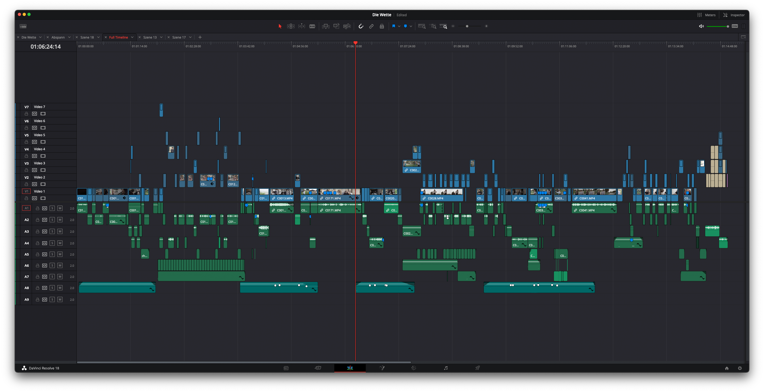Select the Blade edit mode

[312, 26]
